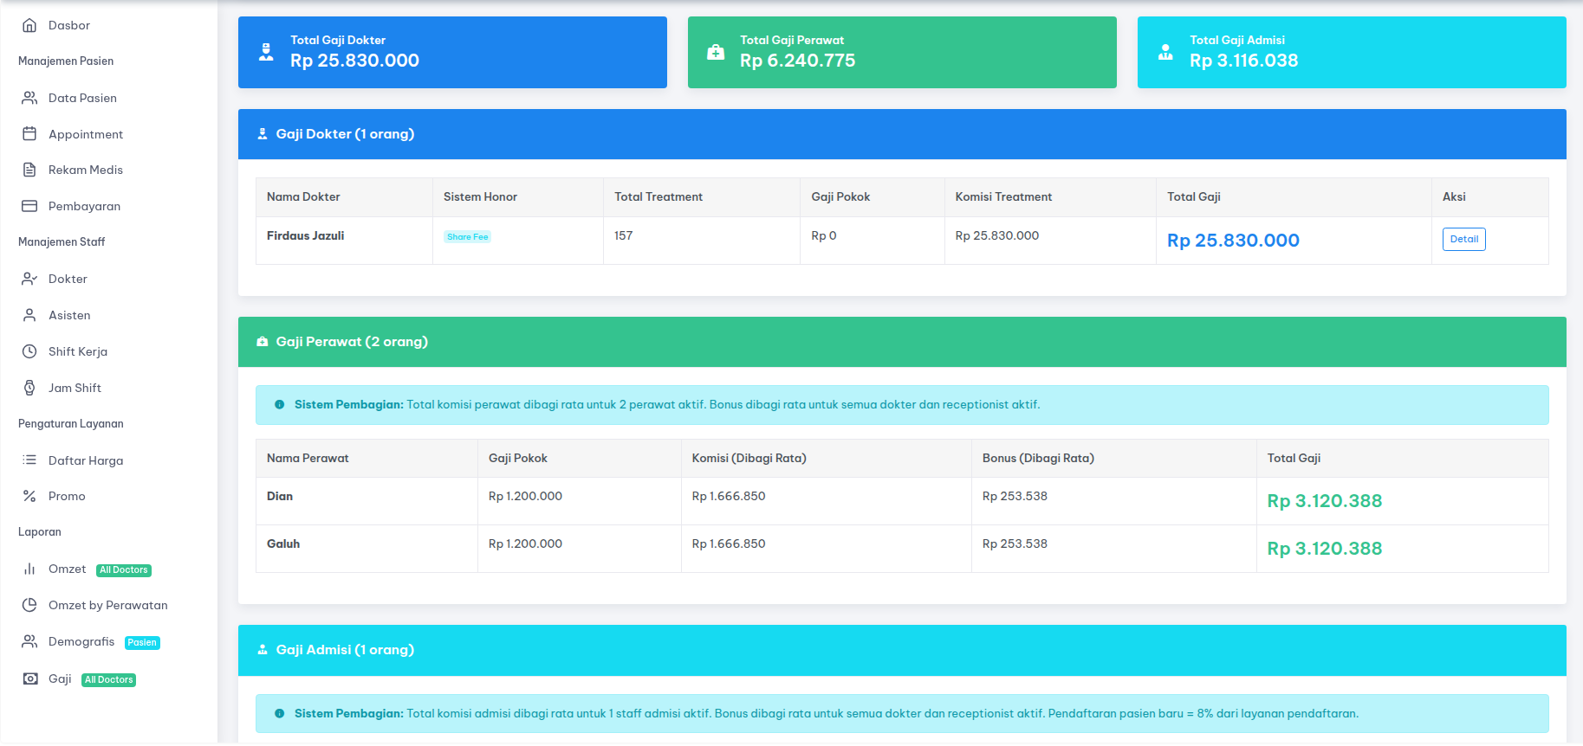Image resolution: width=1583 pixels, height=746 pixels.
Task: Click the Appointment calendar icon
Action: 29,134
